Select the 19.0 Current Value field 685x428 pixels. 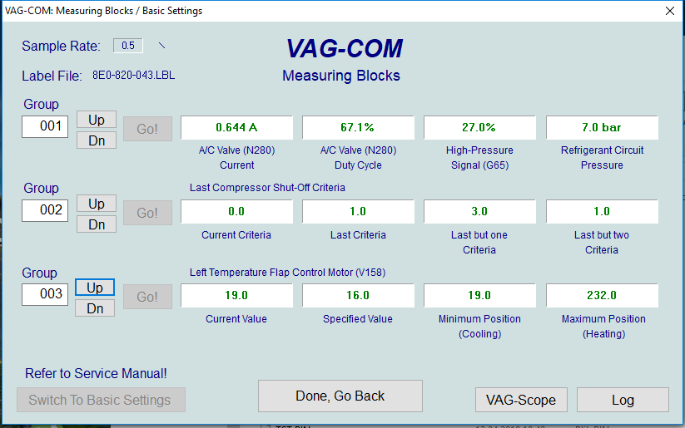click(x=236, y=295)
